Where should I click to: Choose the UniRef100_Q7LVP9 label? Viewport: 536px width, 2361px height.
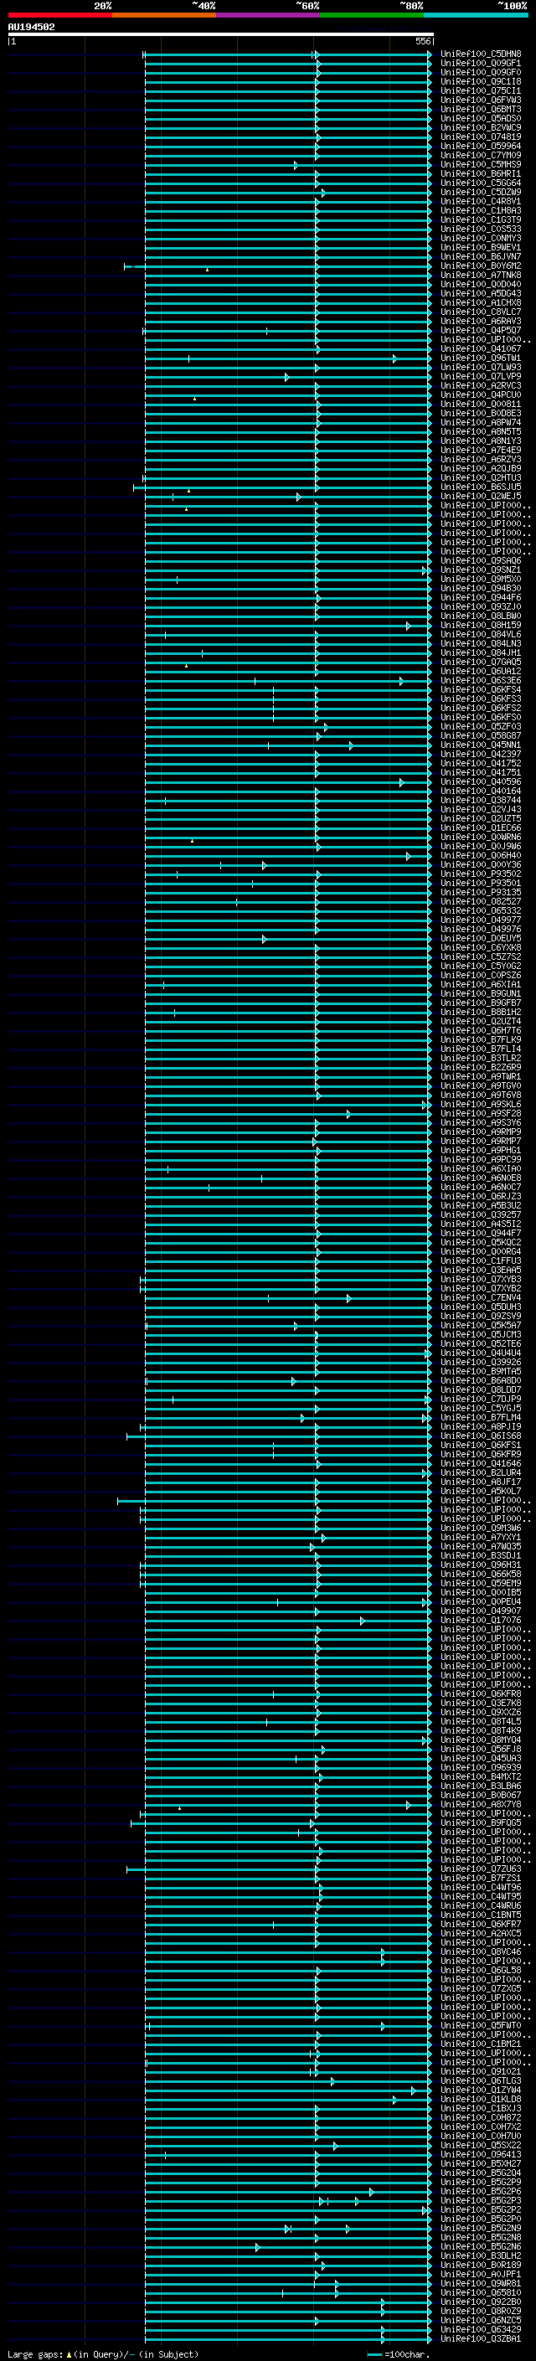tap(481, 377)
